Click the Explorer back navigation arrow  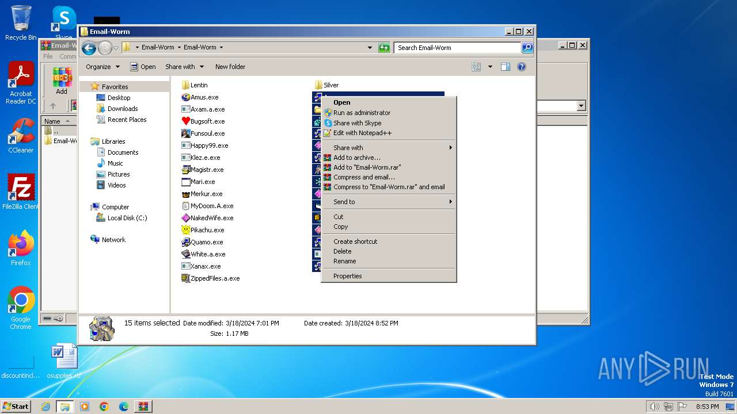pos(89,48)
